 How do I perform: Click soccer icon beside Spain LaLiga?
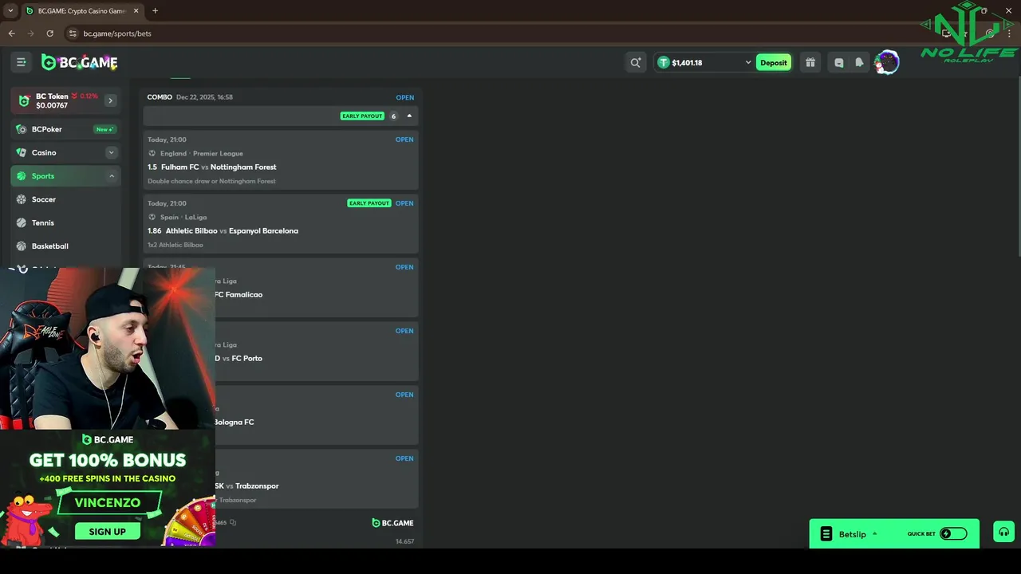tap(152, 217)
